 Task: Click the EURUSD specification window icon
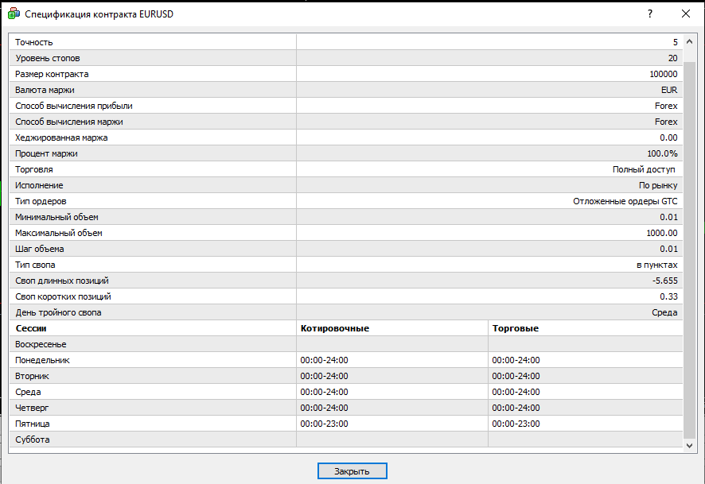14,14
